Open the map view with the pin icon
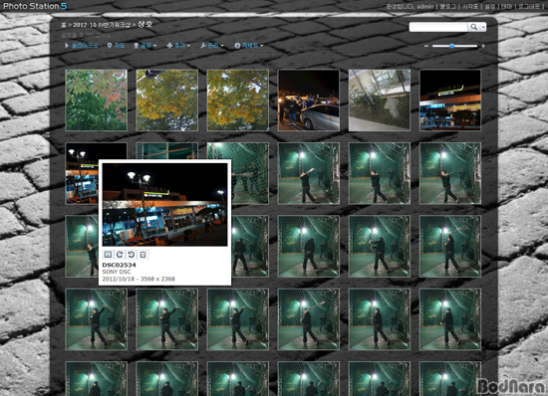The image size is (548, 396). 116,46
